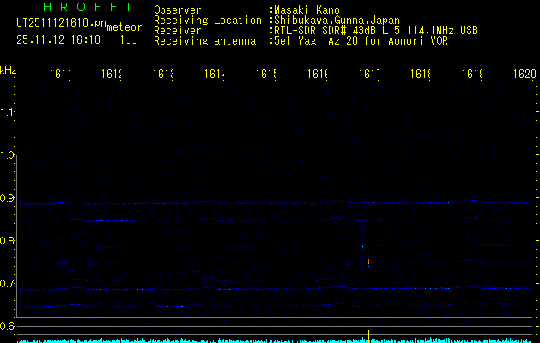The height and width of the screenshot is (343, 540).
Task: Click the kHz axis unit label
Action: [9, 69]
